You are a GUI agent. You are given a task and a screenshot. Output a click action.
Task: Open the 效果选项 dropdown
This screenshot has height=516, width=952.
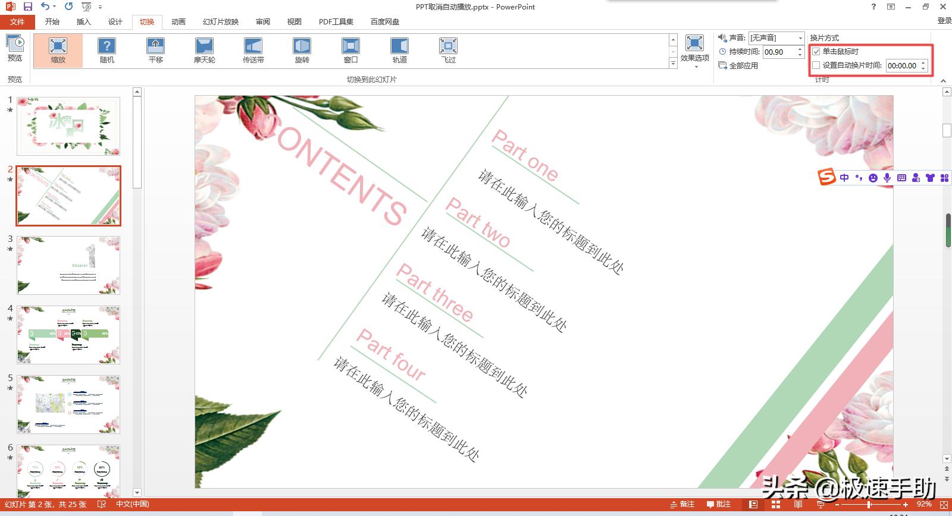click(x=694, y=51)
